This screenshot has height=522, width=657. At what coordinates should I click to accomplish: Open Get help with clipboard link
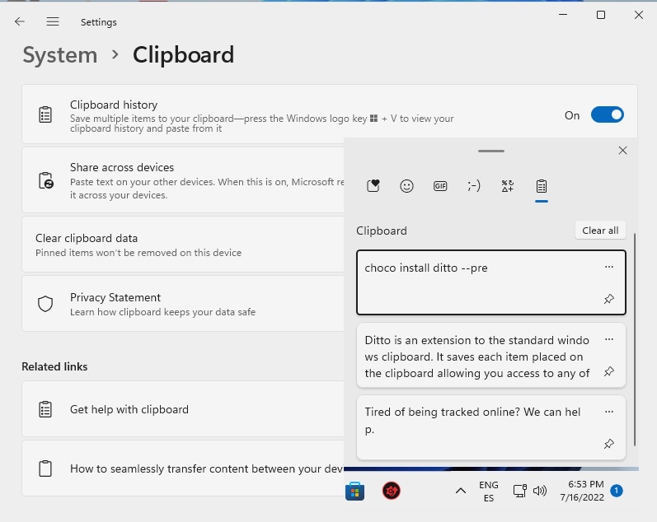183,409
